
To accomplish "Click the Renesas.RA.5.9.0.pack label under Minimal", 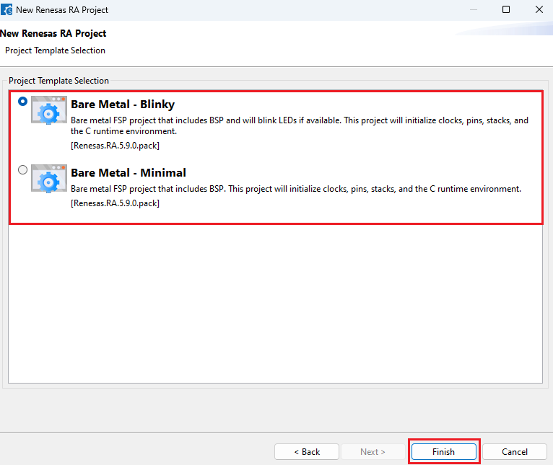I will tap(115, 203).
